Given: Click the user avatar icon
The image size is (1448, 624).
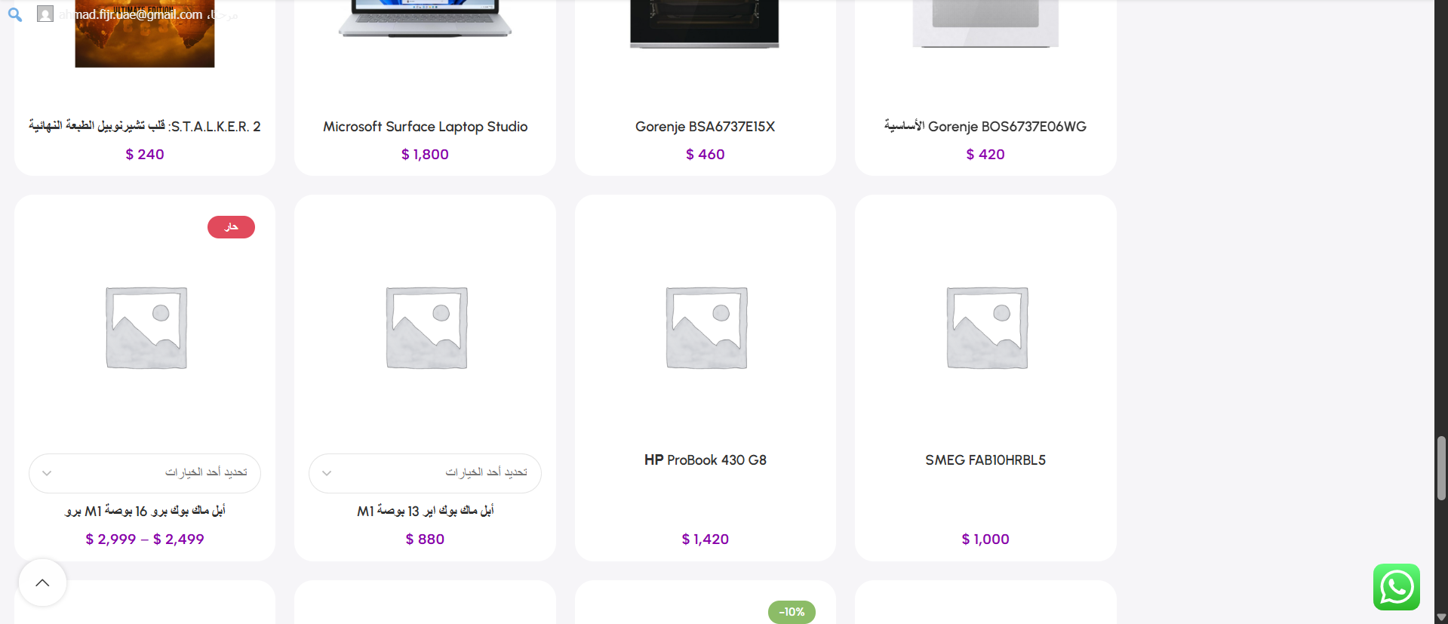Looking at the screenshot, I should point(45,14).
